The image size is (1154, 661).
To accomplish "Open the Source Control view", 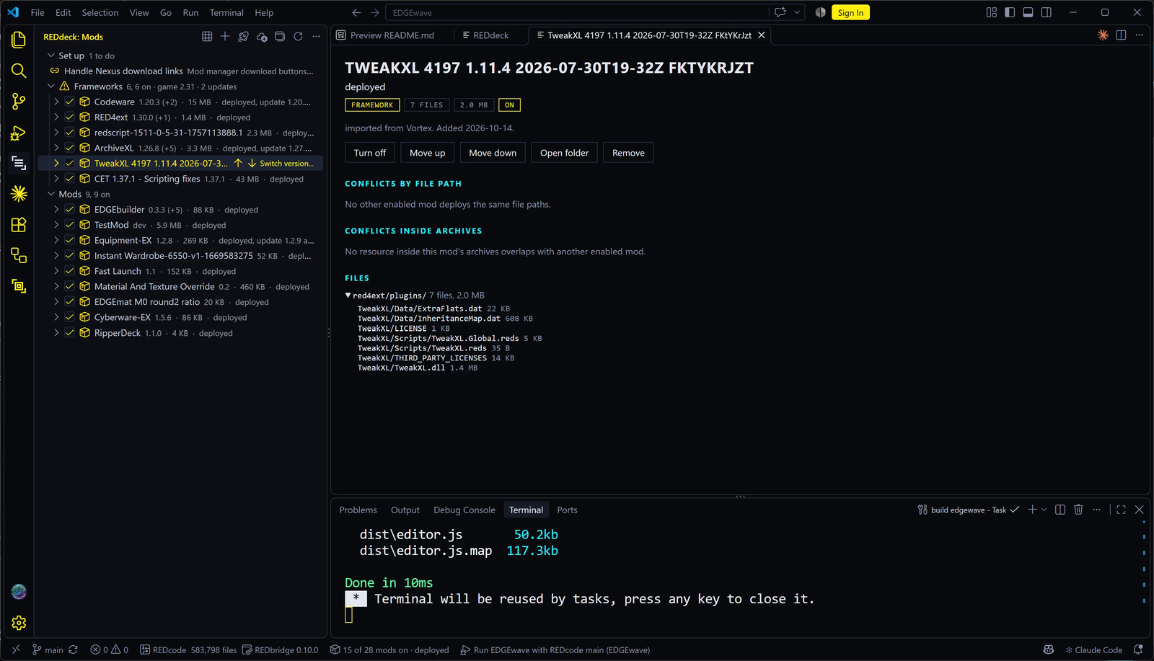I will [x=19, y=102].
